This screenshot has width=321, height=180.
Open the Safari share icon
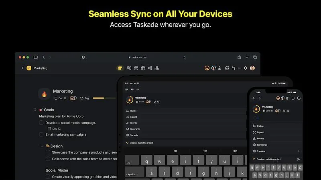pos(239,57)
